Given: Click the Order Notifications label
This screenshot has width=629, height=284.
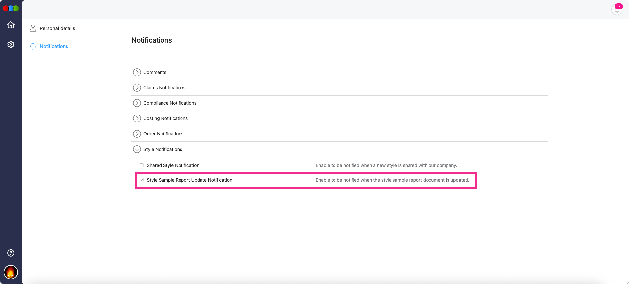Looking at the screenshot, I should tap(163, 134).
